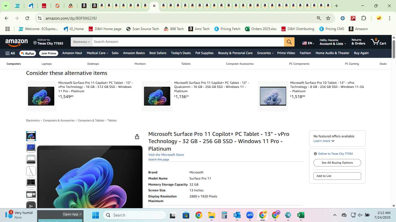The width and height of the screenshot is (396, 222).
Task: Visit the Microsoft Store link
Action: click(x=166, y=155)
